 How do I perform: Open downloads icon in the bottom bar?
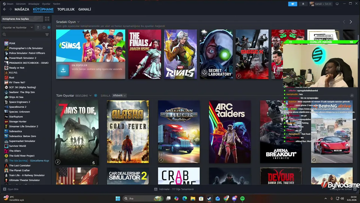(x=156, y=189)
